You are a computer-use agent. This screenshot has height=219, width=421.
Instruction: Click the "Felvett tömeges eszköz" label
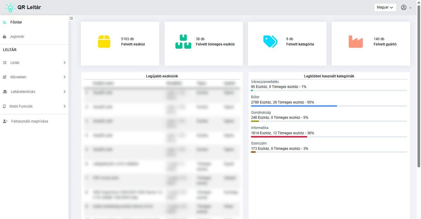point(215,44)
